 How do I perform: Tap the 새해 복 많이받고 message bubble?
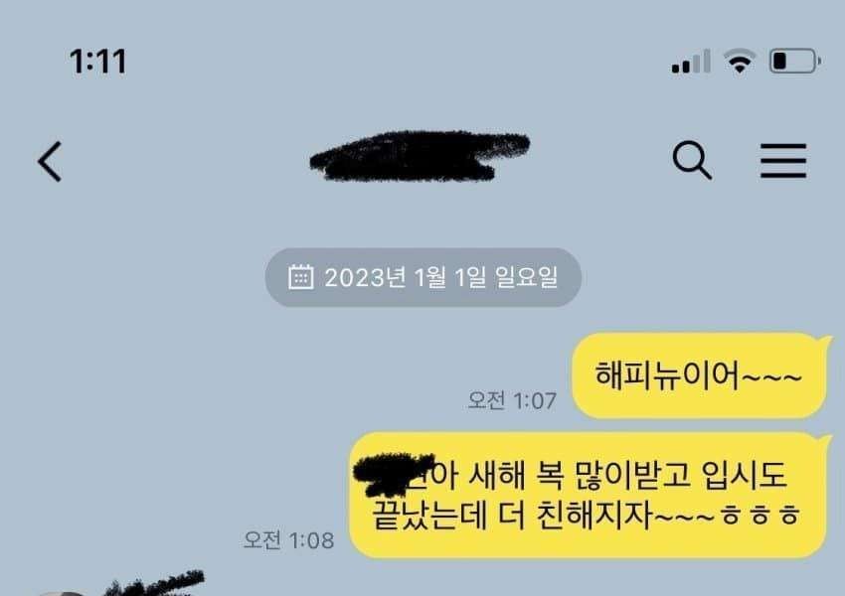click(588, 496)
